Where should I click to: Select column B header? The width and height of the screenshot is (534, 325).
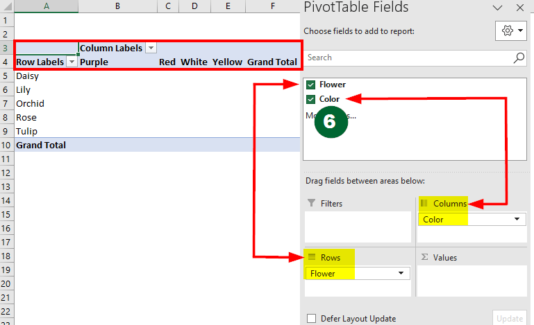117,6
